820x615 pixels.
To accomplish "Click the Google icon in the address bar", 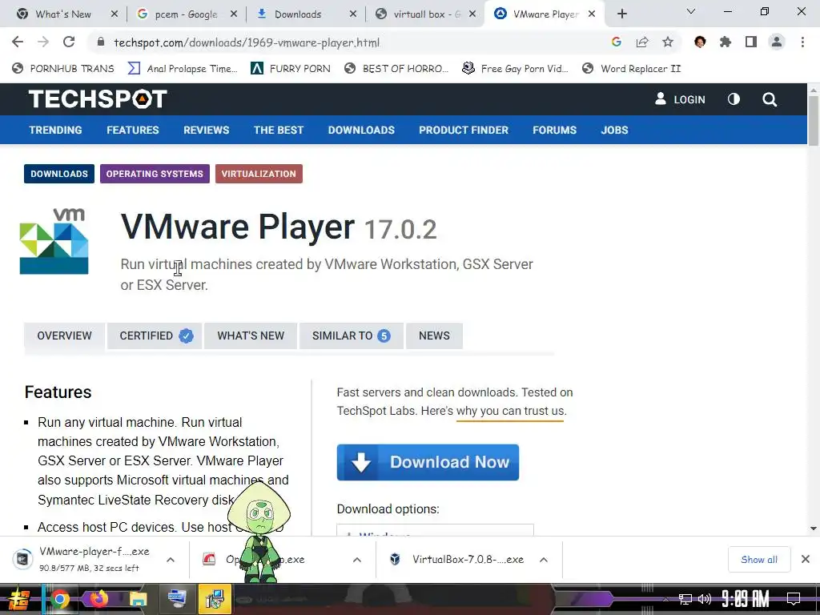I will pos(617,42).
